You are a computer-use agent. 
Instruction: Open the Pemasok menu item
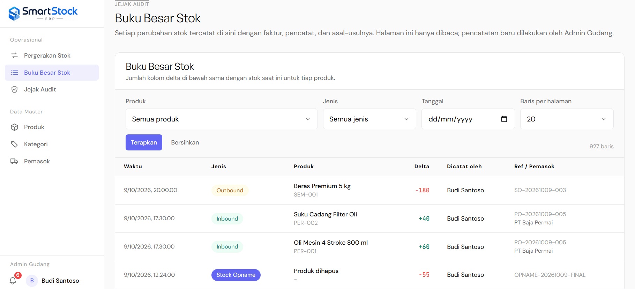[x=52, y=161]
